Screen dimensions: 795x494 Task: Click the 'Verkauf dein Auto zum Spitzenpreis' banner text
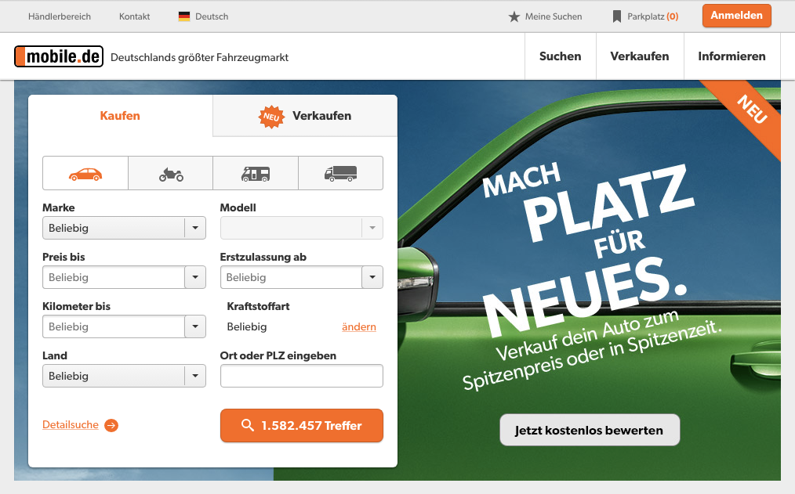click(592, 350)
